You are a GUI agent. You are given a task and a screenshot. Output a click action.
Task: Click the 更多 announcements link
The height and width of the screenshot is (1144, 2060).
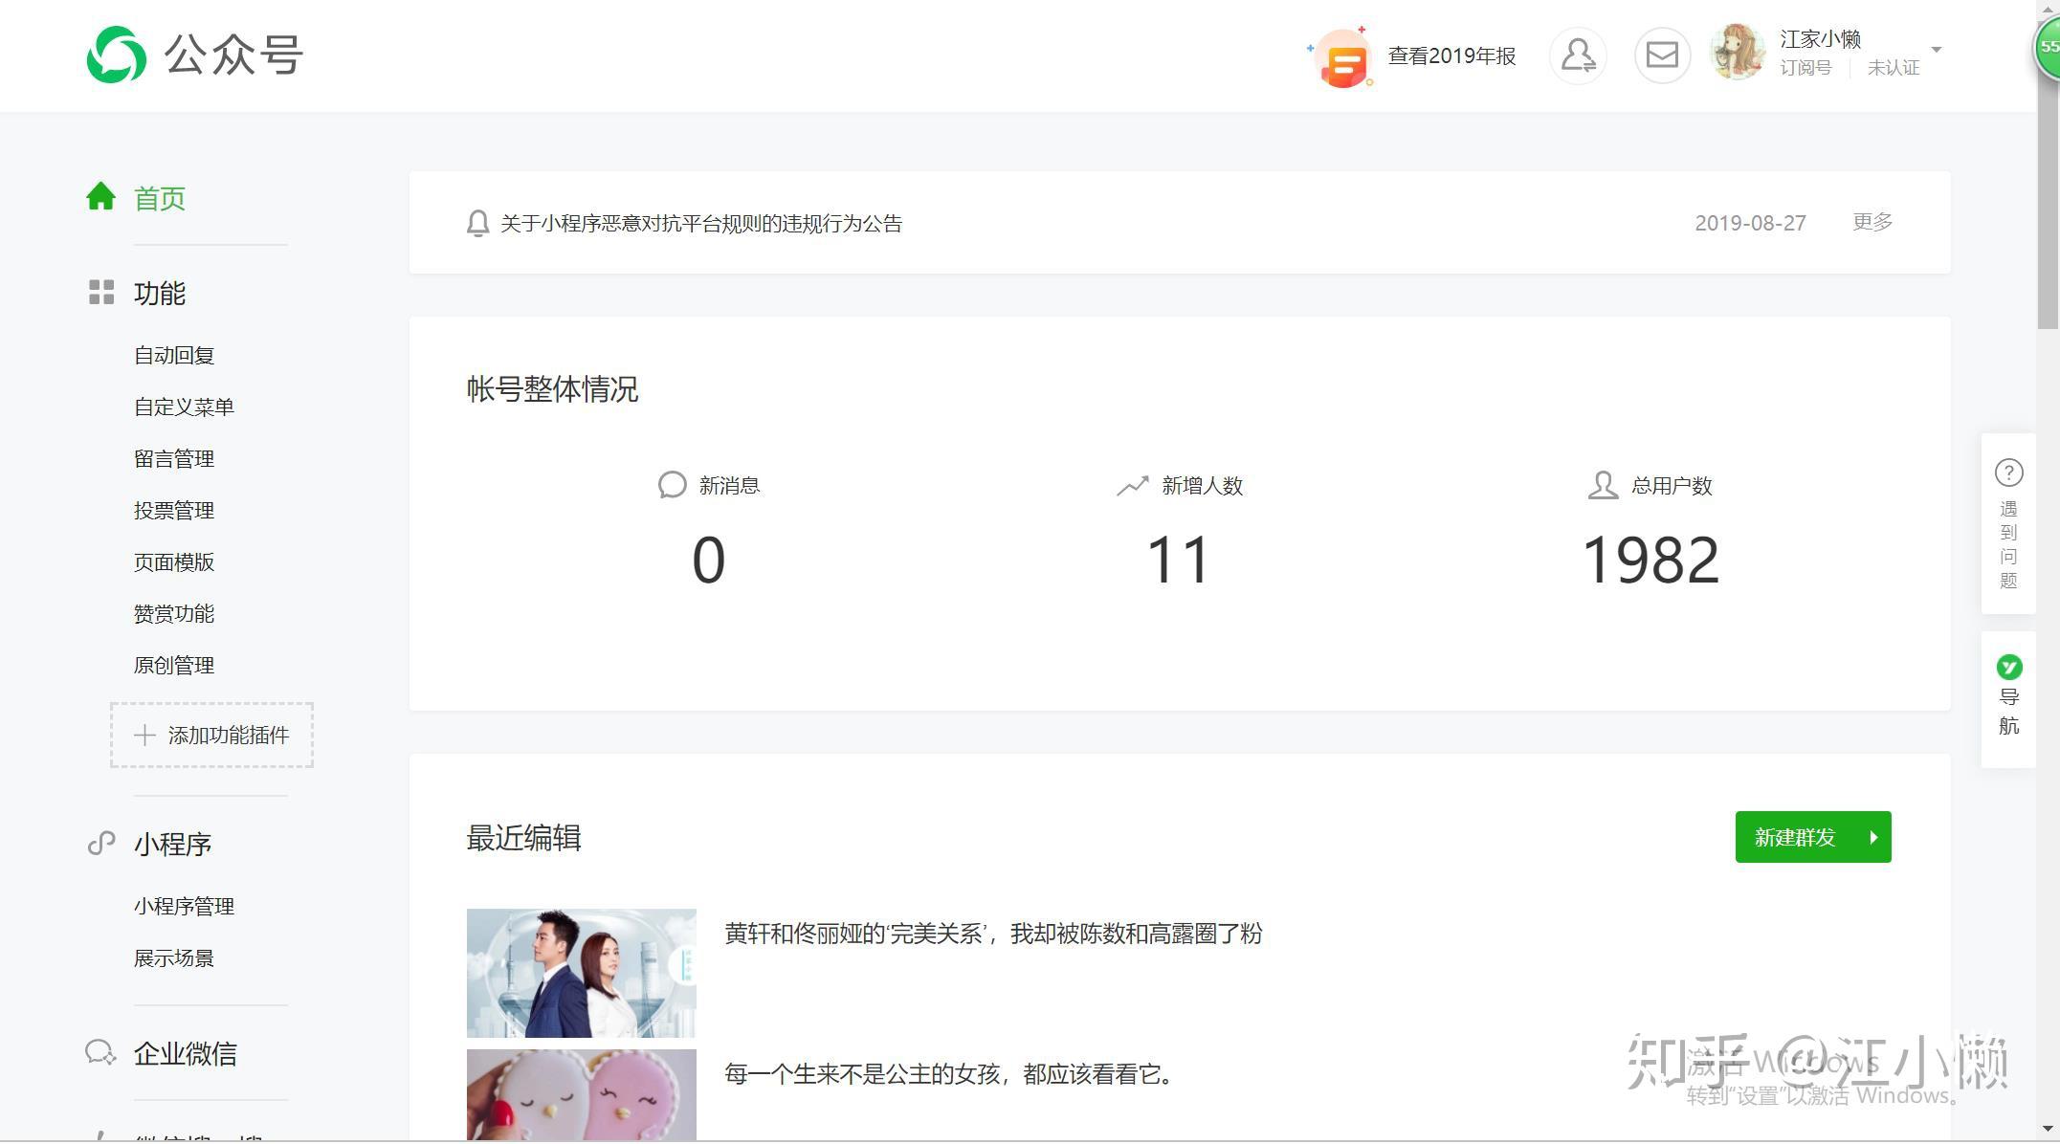(x=1872, y=222)
